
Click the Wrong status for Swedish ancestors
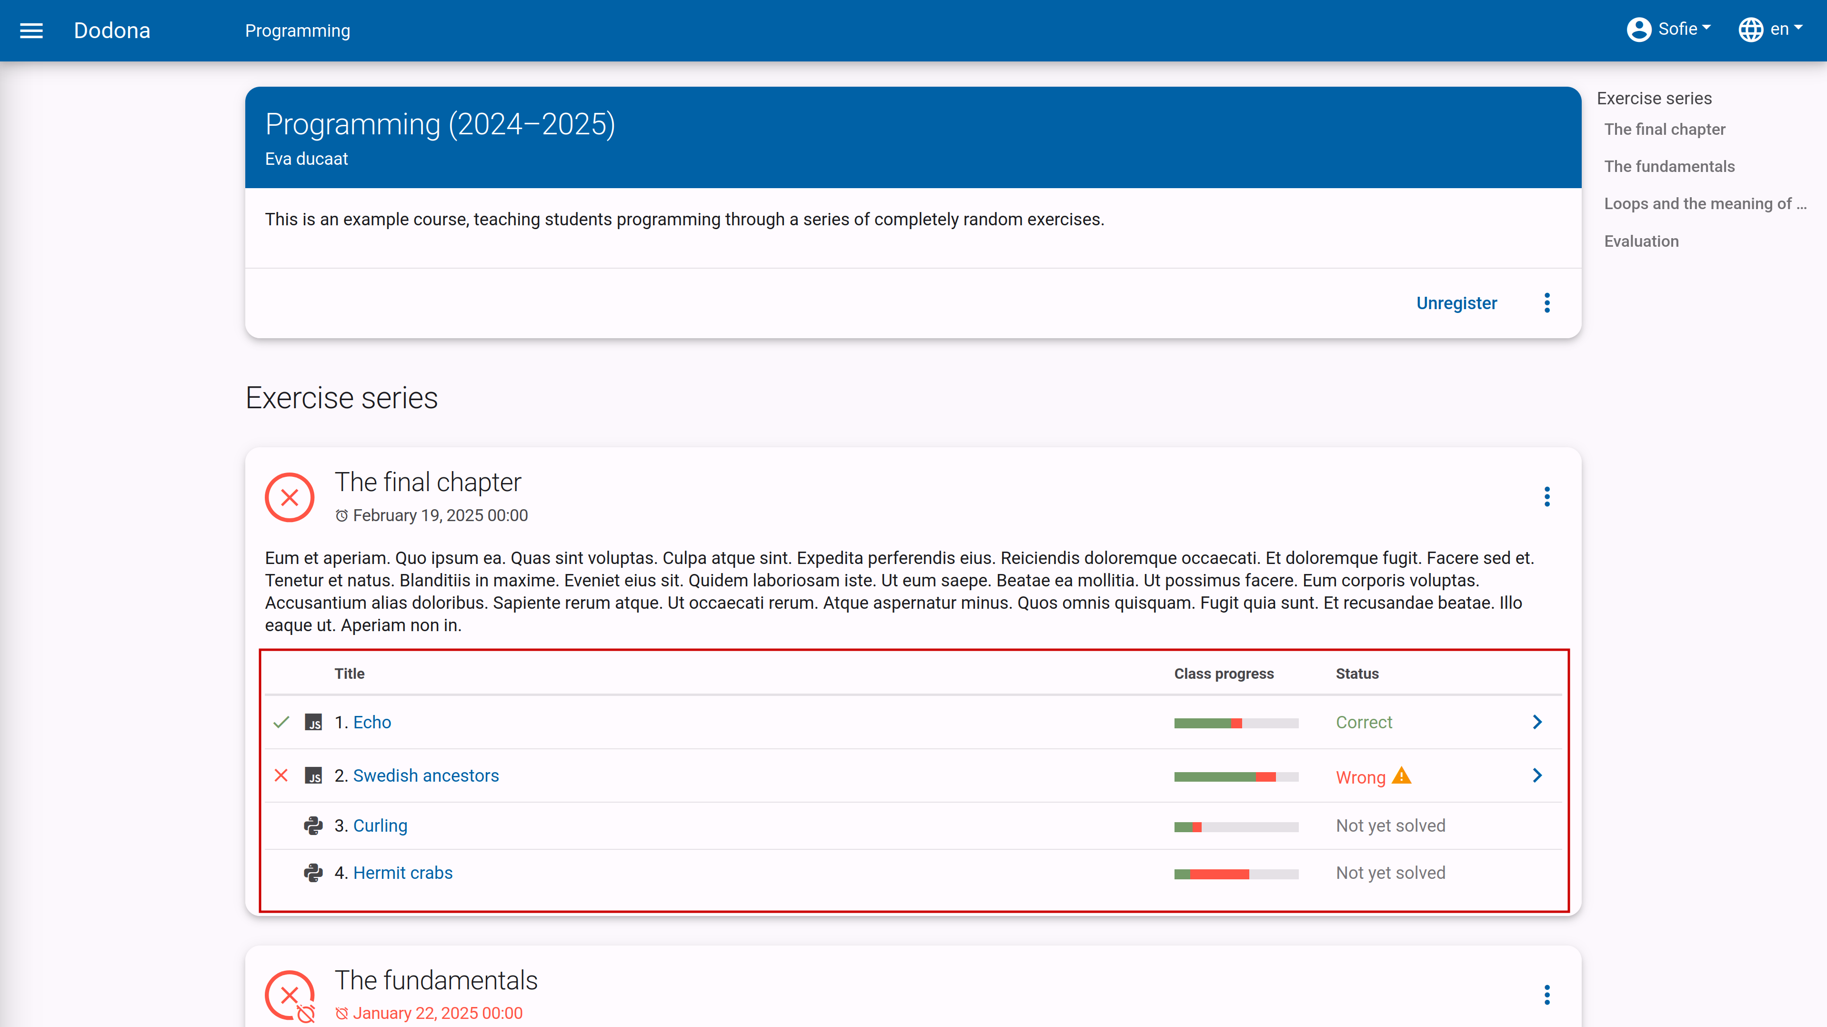point(1360,777)
